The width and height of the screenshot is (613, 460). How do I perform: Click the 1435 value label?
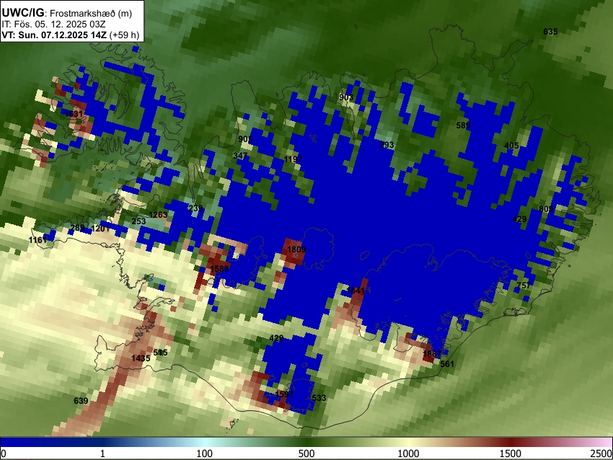(141, 358)
